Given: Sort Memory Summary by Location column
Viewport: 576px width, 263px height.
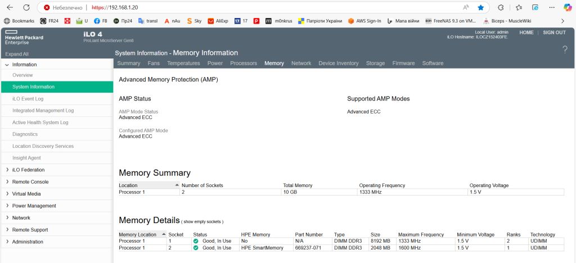Looking at the screenshot, I should [x=149, y=185].
